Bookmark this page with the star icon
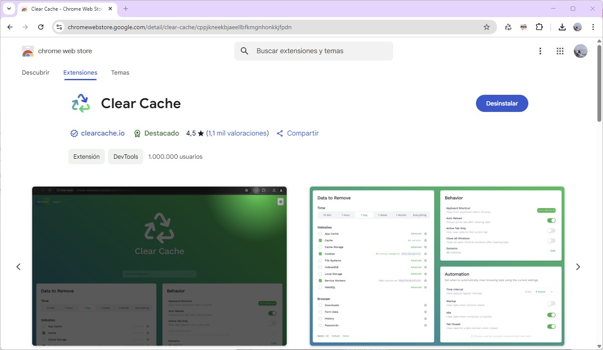The height and width of the screenshot is (350, 603). point(487,27)
